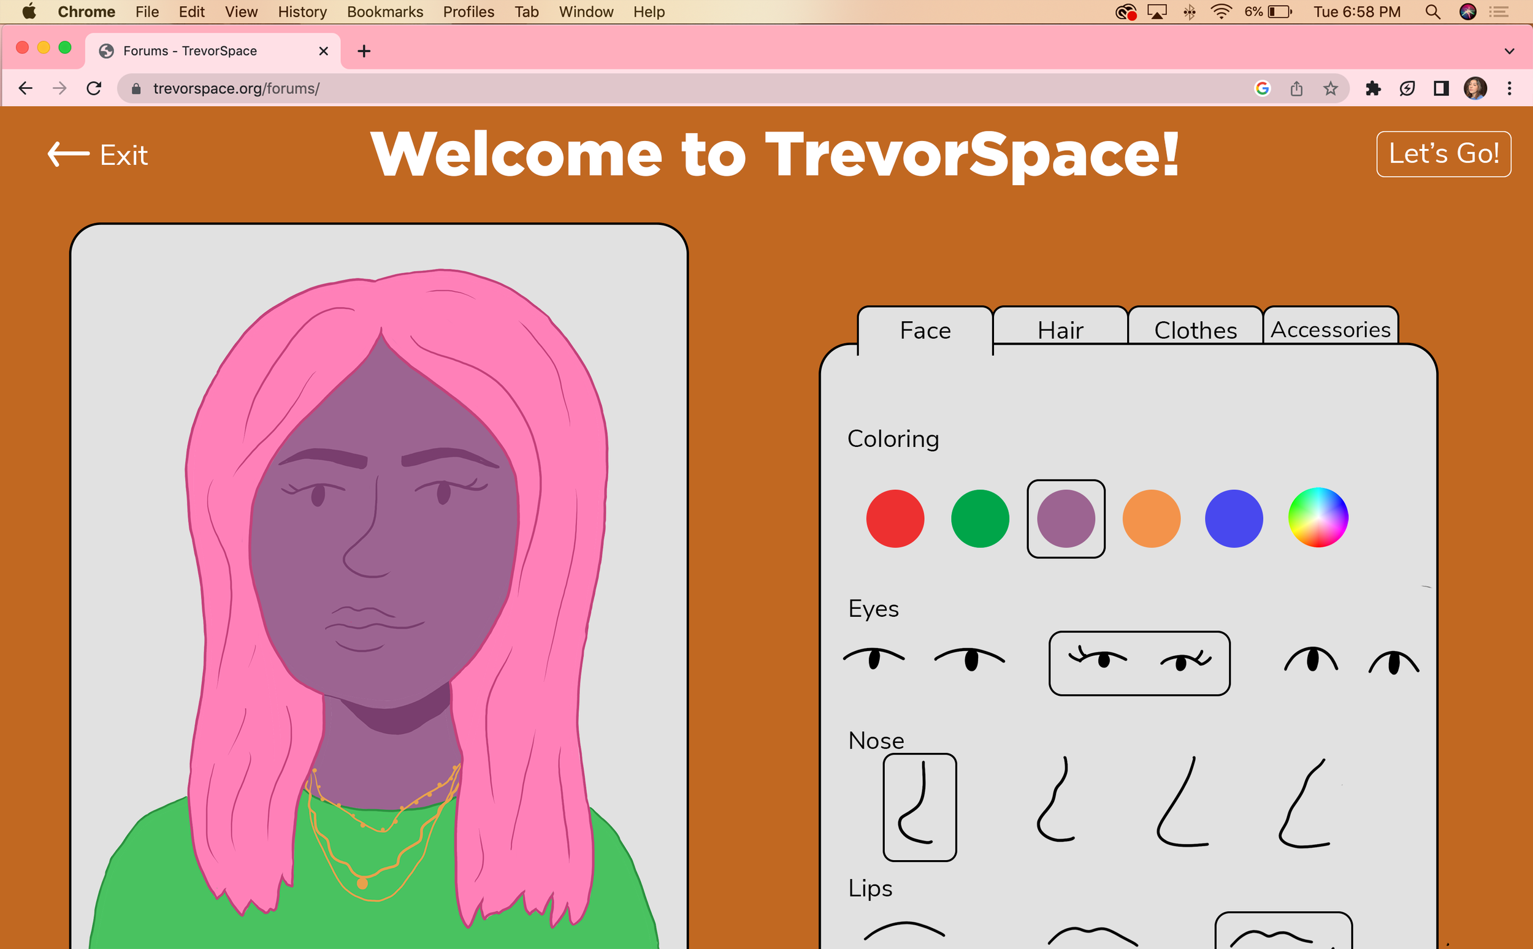1533x949 pixels.
Task: Click the browser address bar
Action: tap(440, 88)
